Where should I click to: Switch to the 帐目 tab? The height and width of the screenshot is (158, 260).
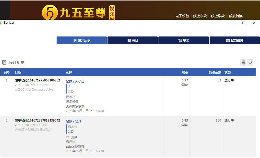click(132, 40)
